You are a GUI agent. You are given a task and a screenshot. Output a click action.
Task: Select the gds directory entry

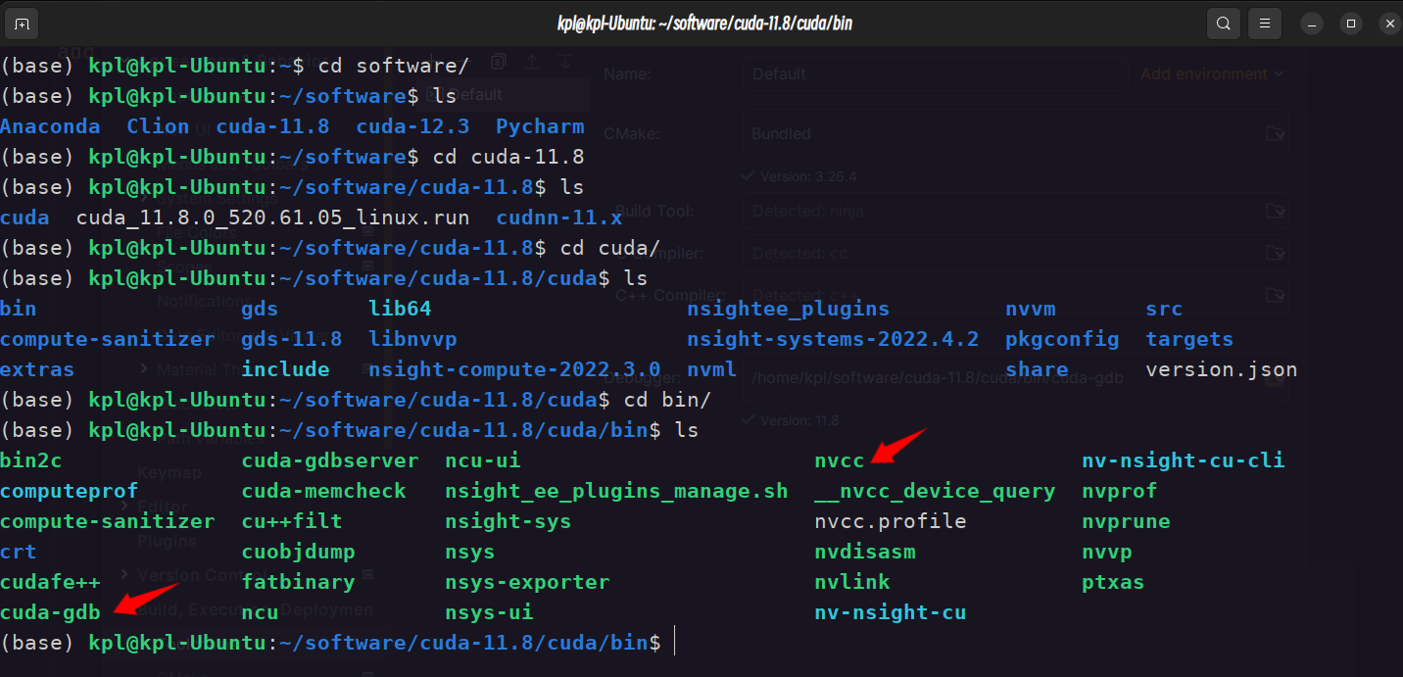pyautogui.click(x=260, y=309)
